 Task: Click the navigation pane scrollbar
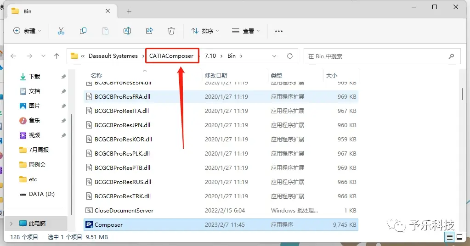coord(72,164)
